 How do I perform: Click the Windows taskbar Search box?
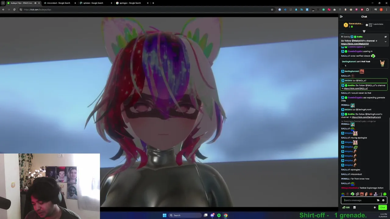(186, 215)
